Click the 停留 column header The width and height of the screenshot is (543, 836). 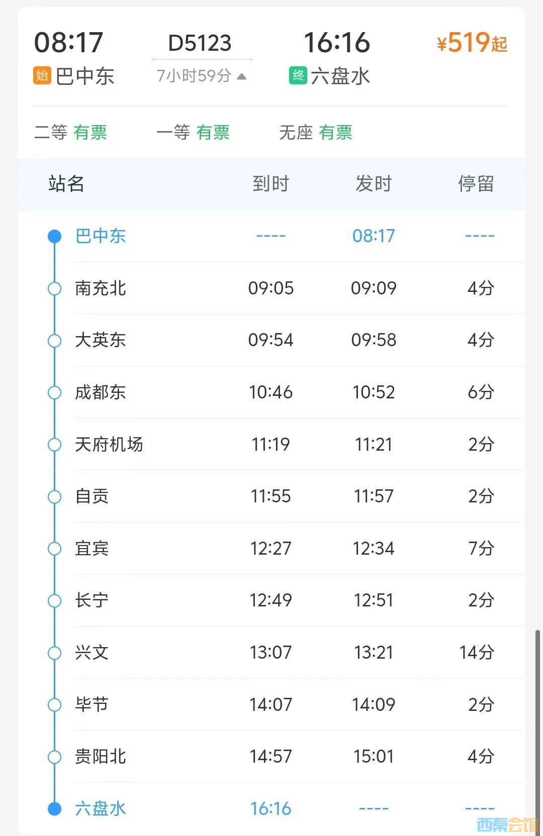point(476,184)
